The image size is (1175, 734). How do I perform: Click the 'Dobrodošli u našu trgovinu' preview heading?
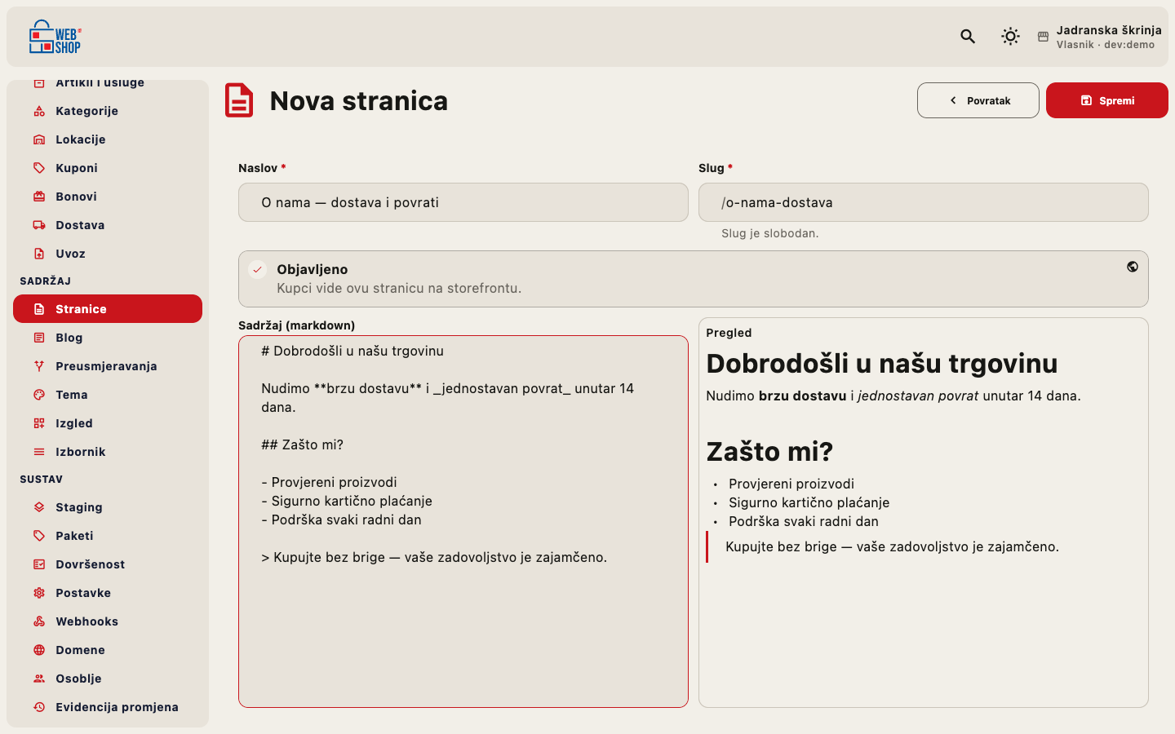[882, 363]
